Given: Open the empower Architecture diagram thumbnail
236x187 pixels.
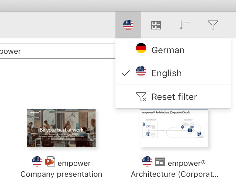Looking at the screenshot, I should (174, 128).
